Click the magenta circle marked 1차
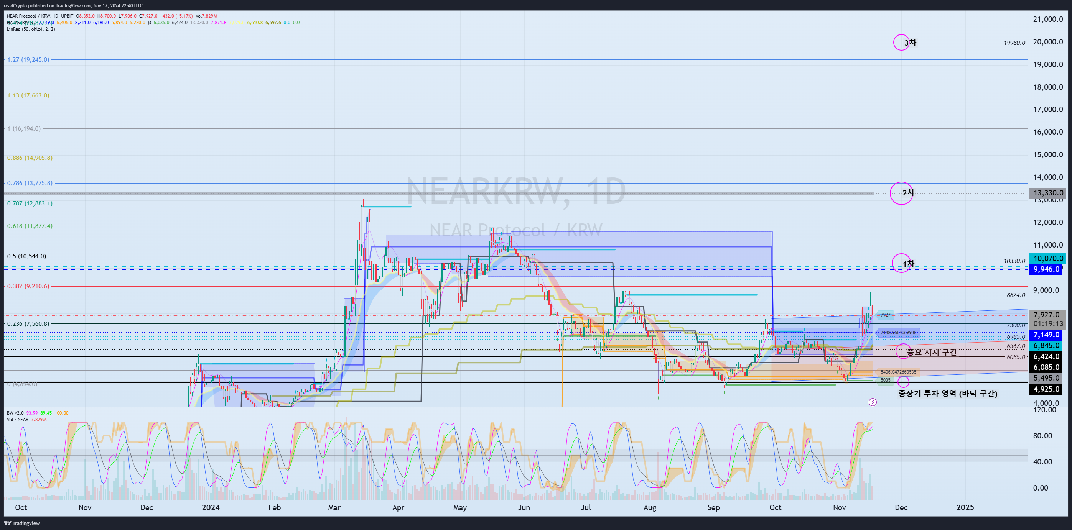Screen dimensions: 1072x530 901,263
